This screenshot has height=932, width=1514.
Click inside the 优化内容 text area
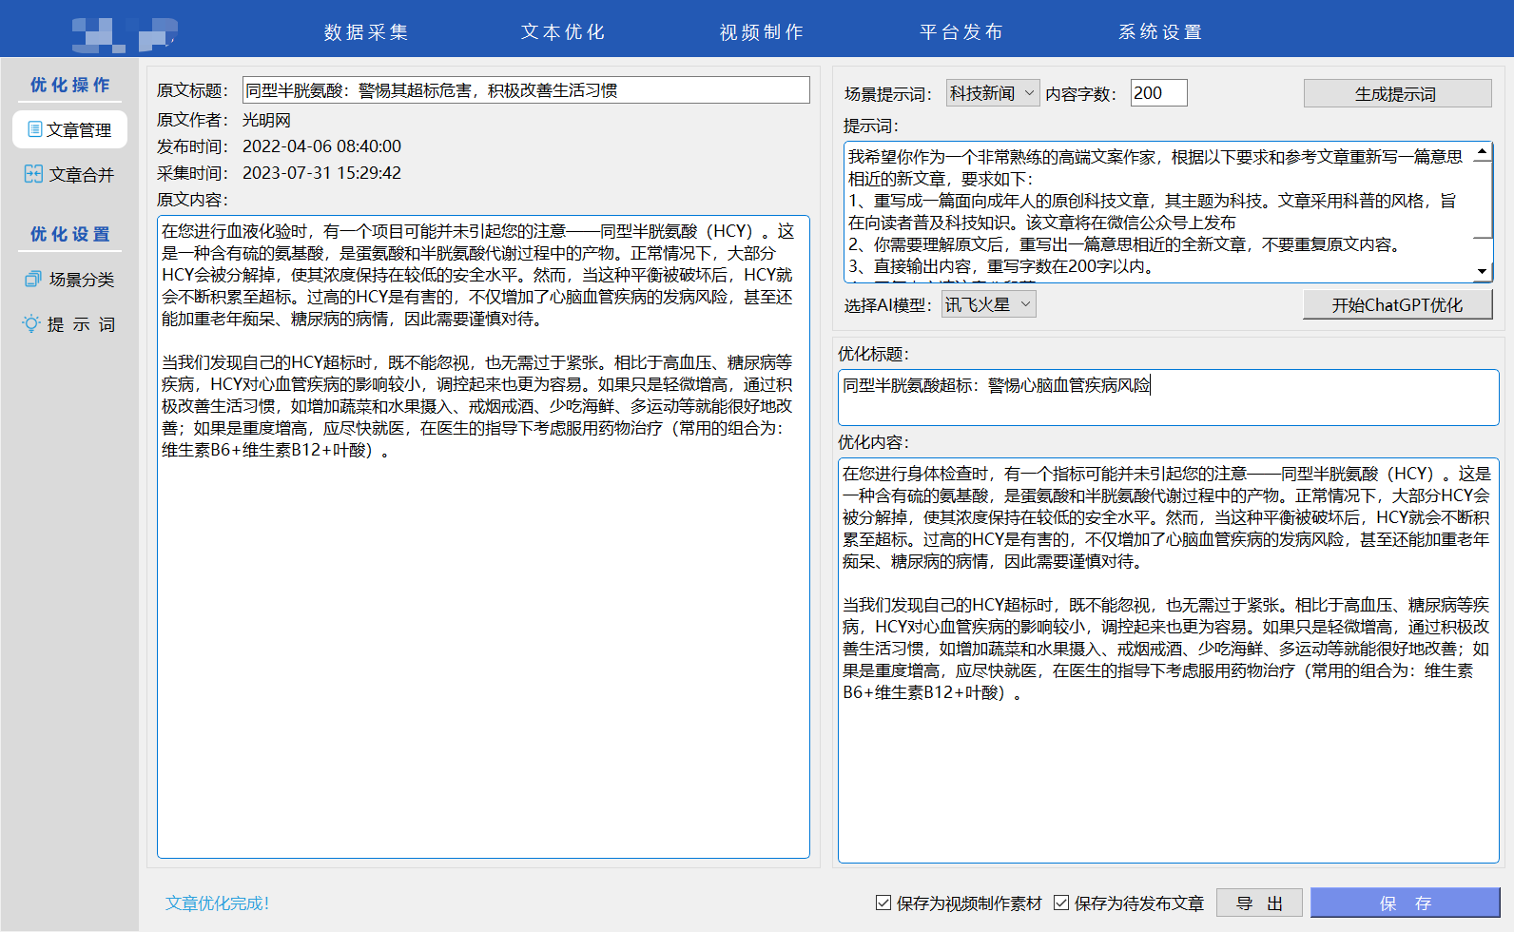[x=1168, y=660]
